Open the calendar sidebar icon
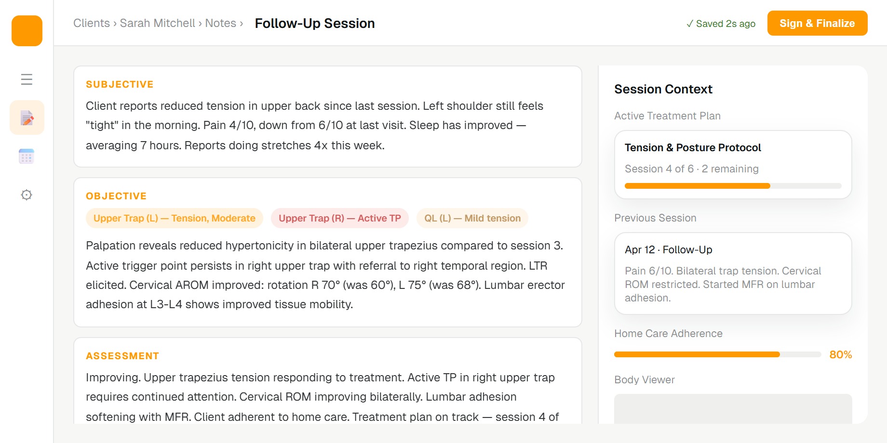The height and width of the screenshot is (443, 887). point(27,156)
